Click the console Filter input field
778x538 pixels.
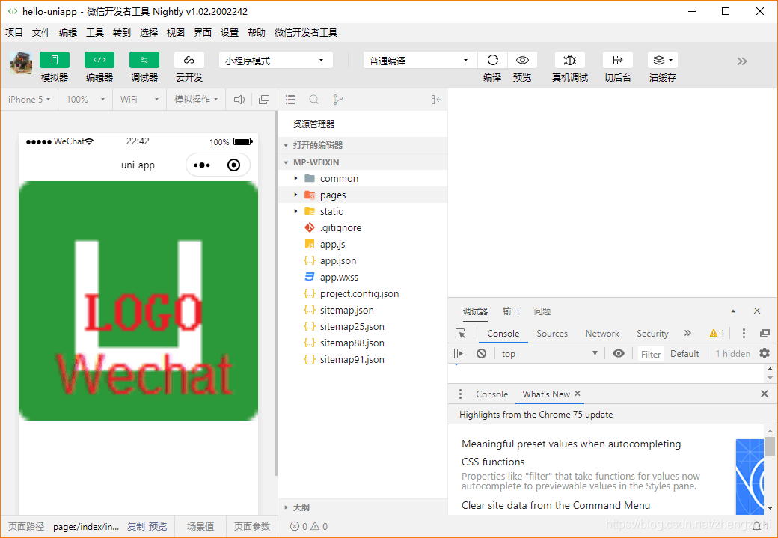tap(651, 354)
